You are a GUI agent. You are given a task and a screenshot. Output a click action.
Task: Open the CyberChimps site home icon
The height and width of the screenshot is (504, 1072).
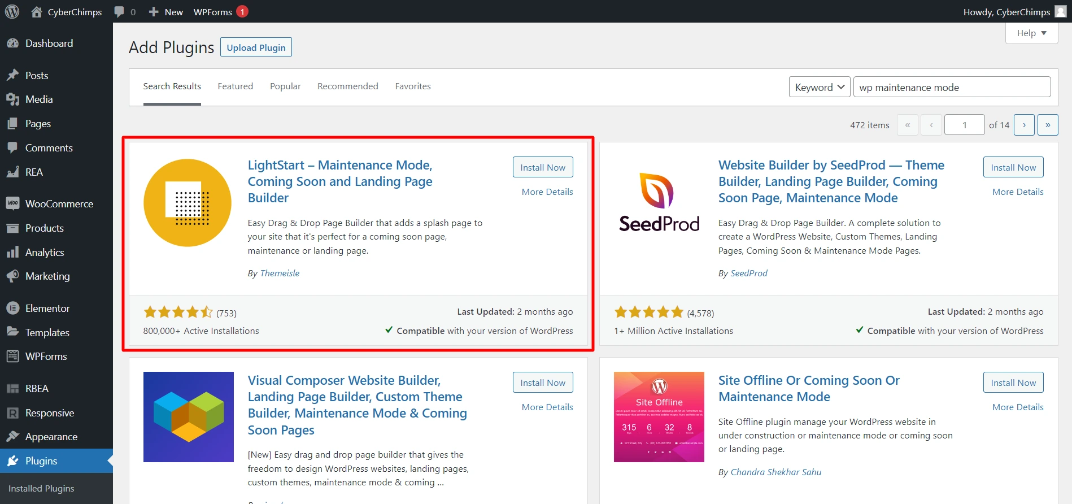pyautogui.click(x=37, y=11)
